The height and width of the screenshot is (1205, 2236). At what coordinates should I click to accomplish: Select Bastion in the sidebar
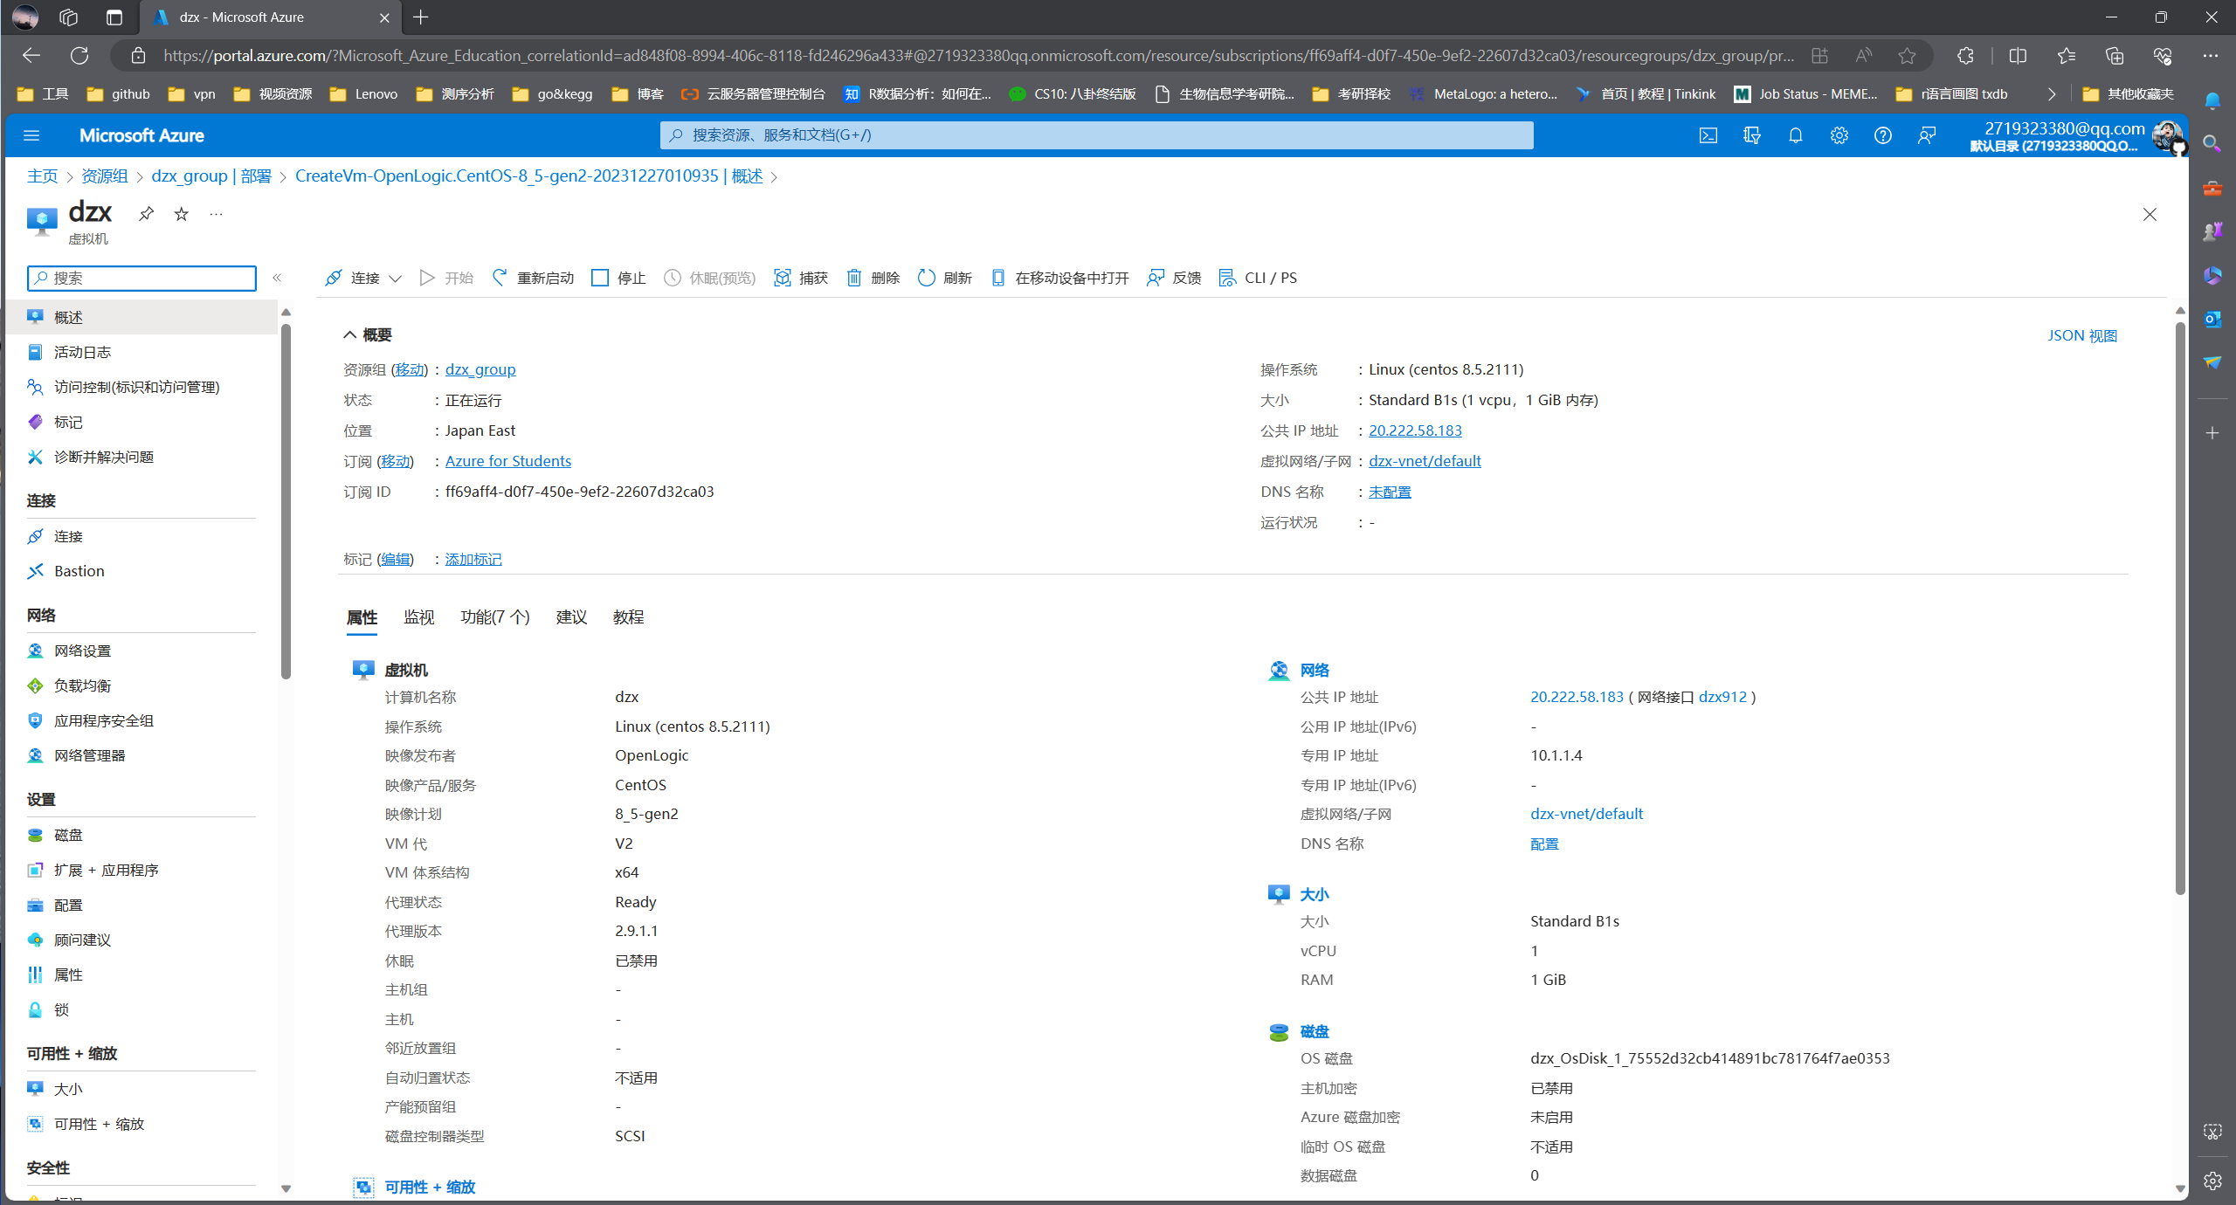tap(79, 570)
